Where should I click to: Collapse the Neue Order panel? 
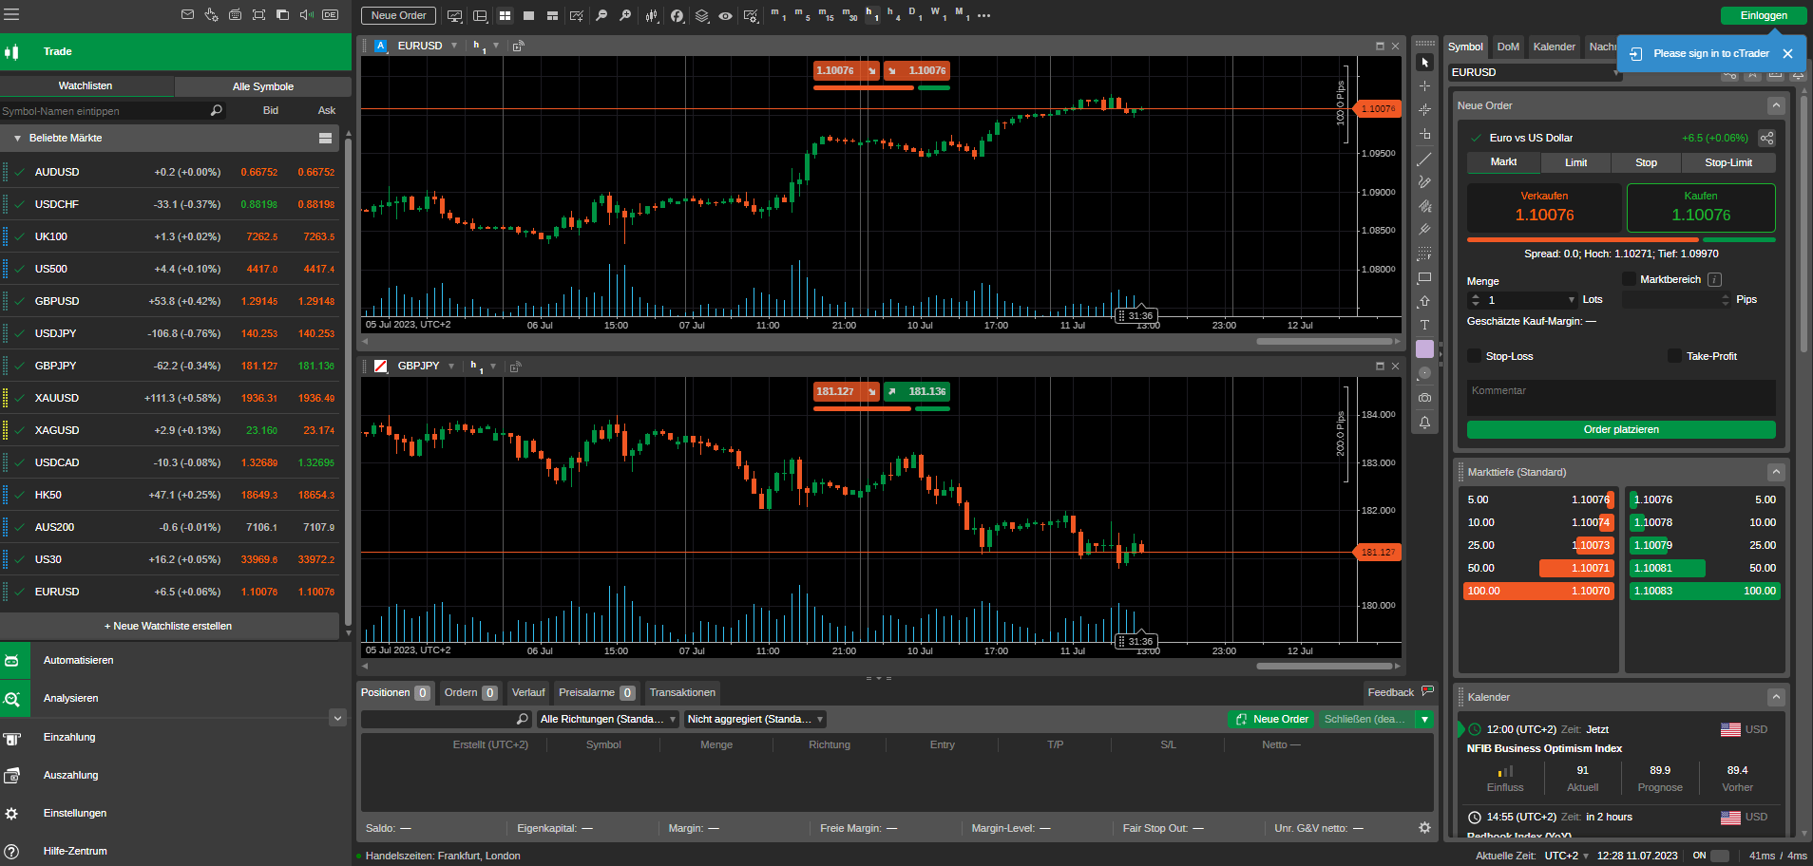point(1775,105)
